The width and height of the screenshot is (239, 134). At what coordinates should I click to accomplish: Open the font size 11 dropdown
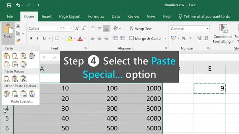pos(71,28)
